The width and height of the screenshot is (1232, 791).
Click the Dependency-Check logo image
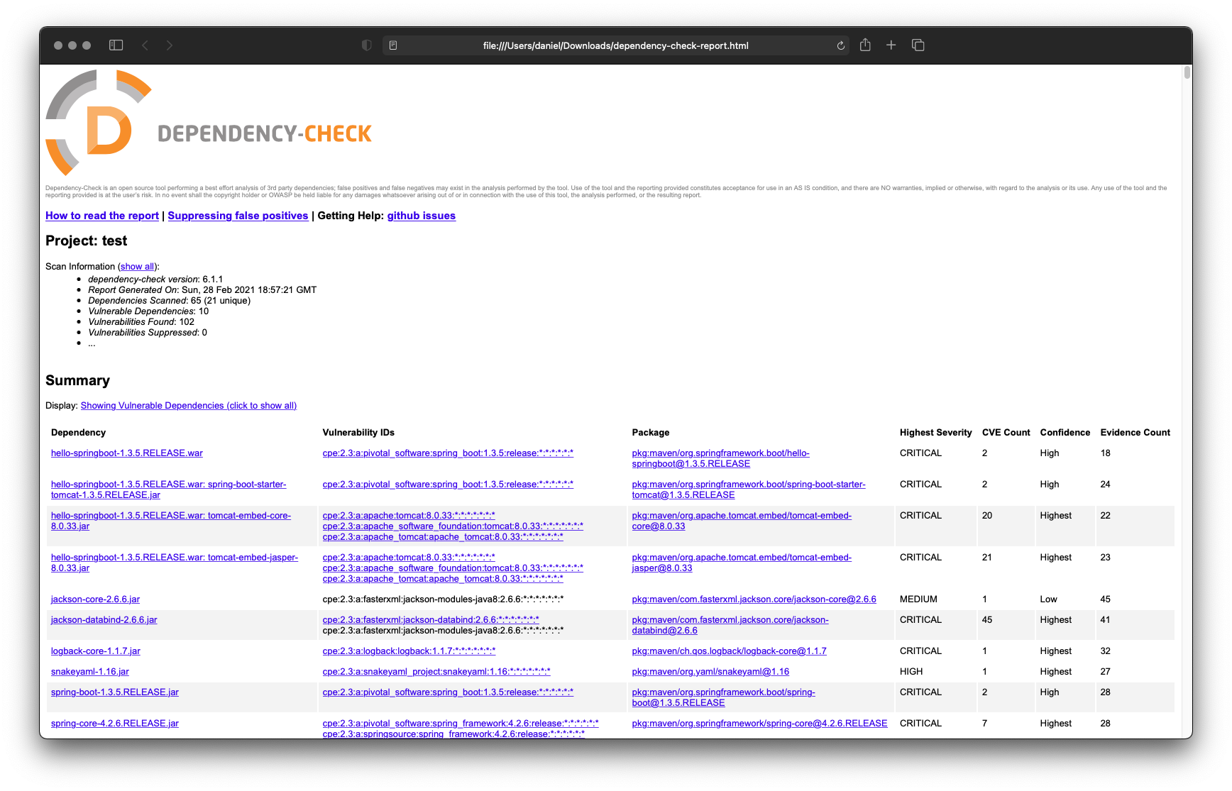(x=209, y=122)
